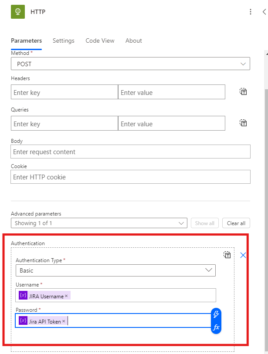
Task: Open the three-dot action menu
Action: (251, 12)
